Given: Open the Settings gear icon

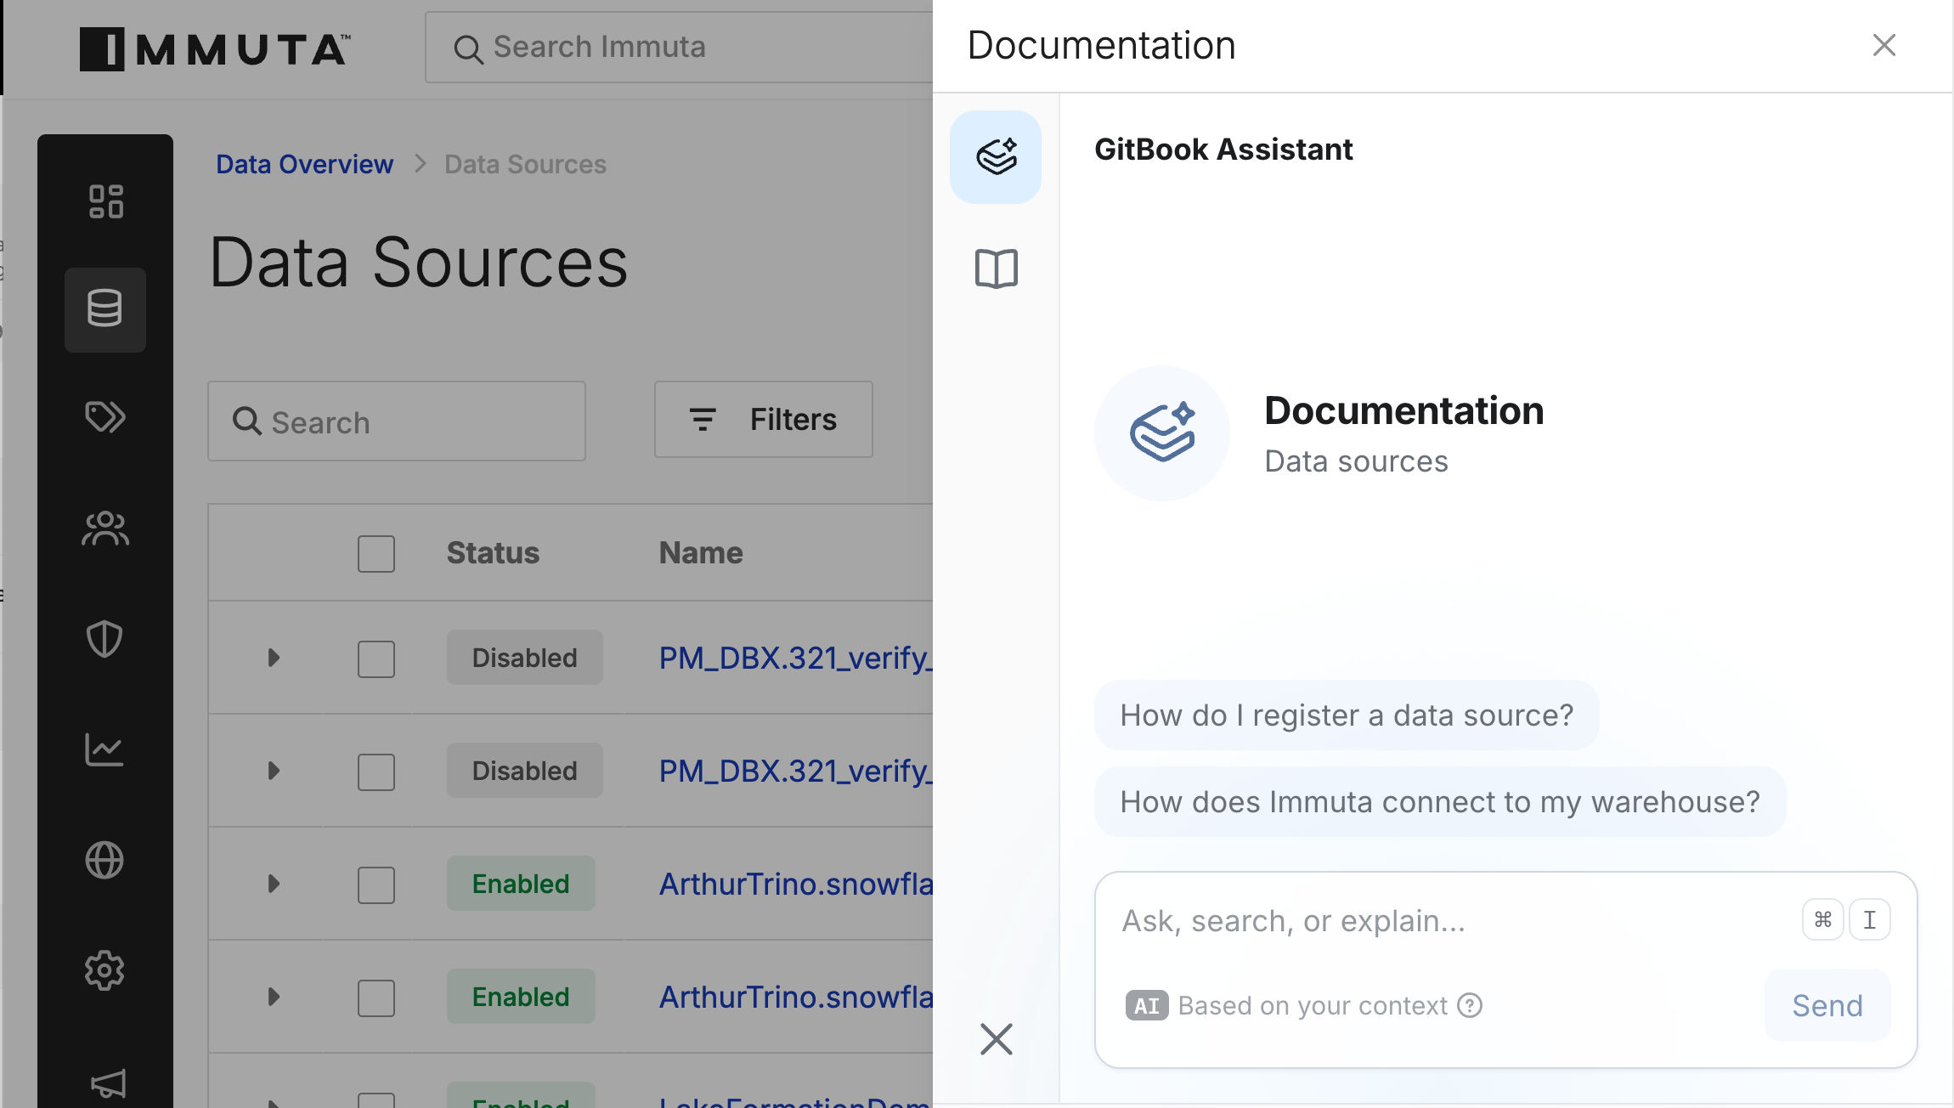Looking at the screenshot, I should pyautogui.click(x=105, y=970).
